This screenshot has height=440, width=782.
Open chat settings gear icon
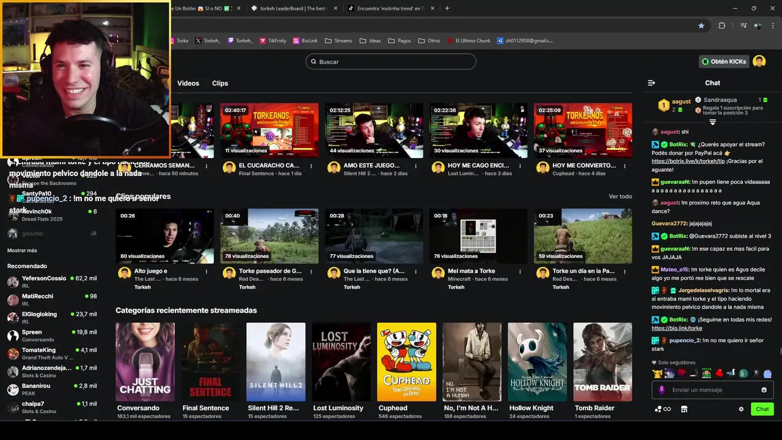(x=741, y=409)
